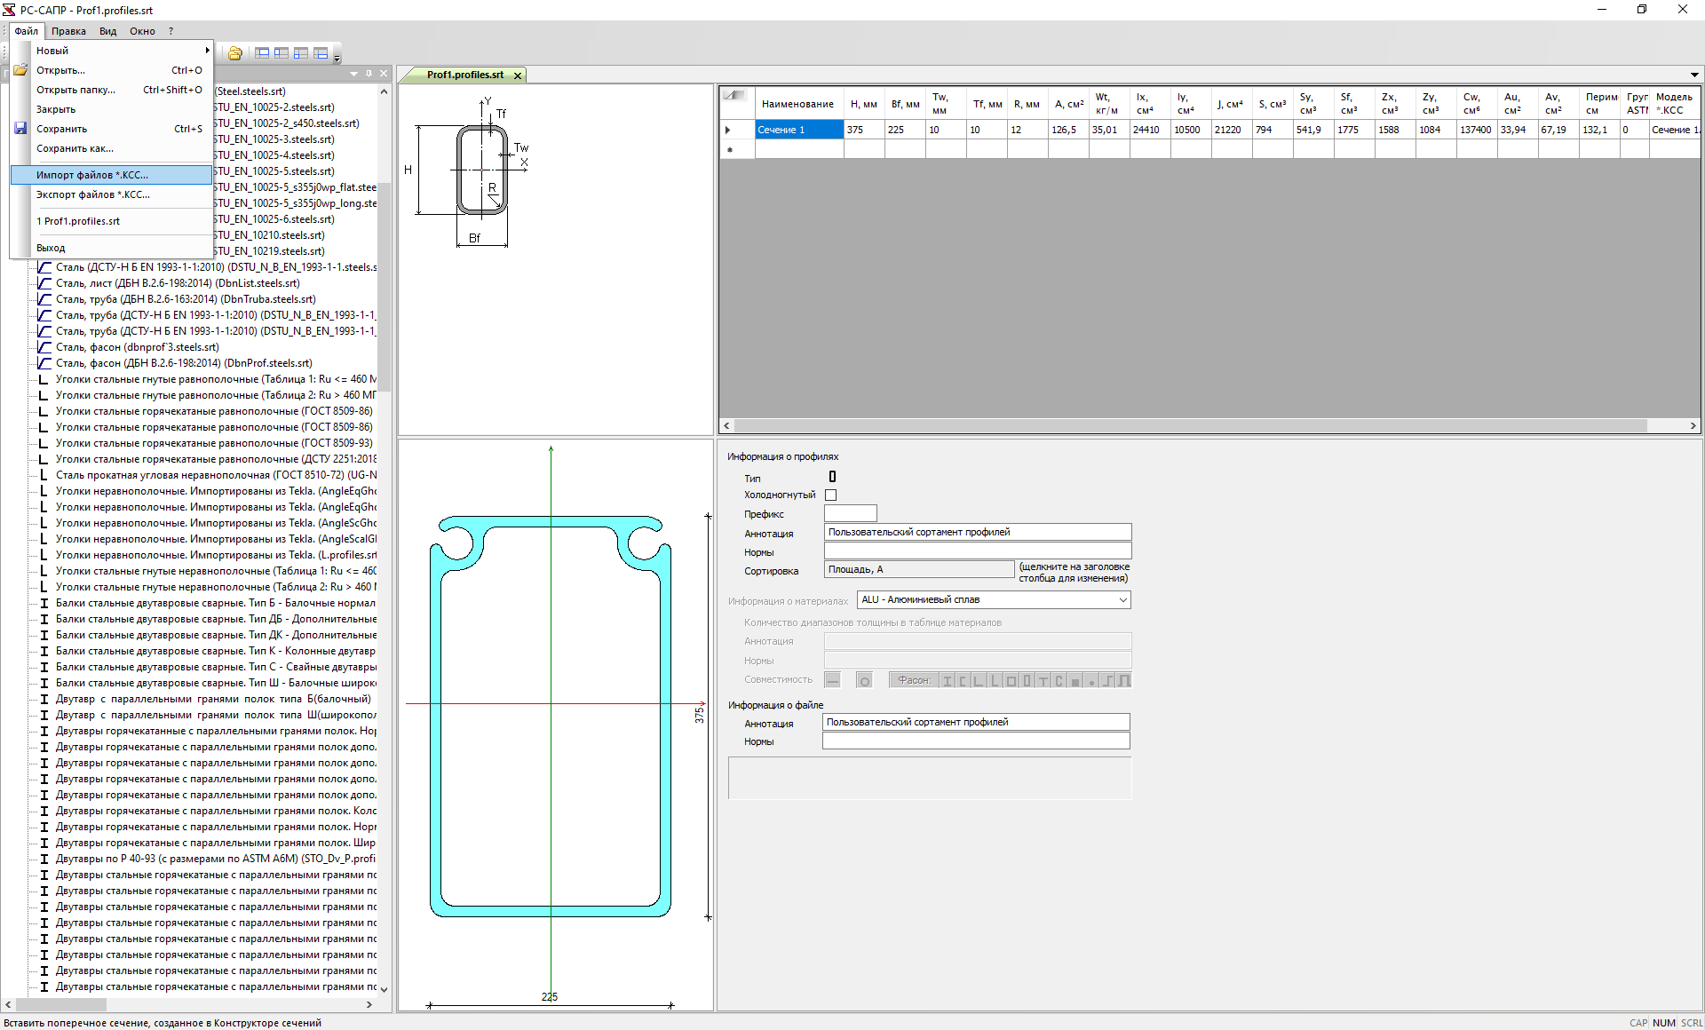Click the Префикс input field
Viewport: 1705px width, 1030px height.
point(850,514)
